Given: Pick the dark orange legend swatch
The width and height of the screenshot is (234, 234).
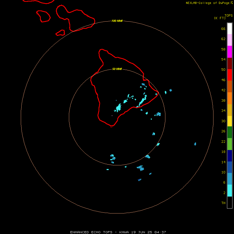Looking at the screenshot, I should (x=230, y=86).
